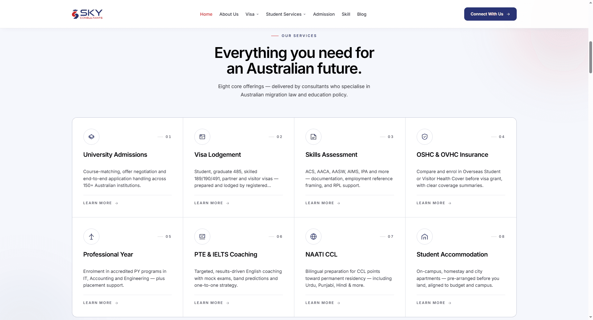Click the Professional Year up-arrow icon
This screenshot has height=320, width=593.
(x=91, y=237)
